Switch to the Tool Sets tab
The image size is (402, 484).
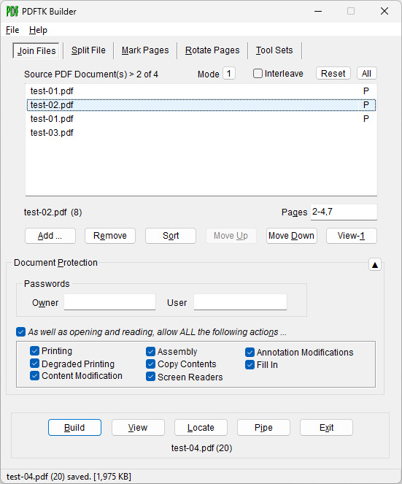tap(274, 50)
